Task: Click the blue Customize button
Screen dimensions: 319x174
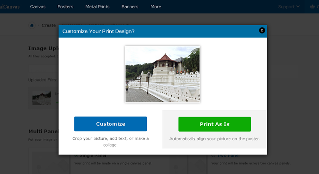Action: 110,124
